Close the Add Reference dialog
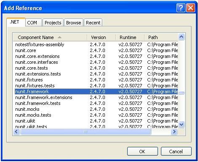The width and height of the screenshot is (198, 162). tap(190, 8)
